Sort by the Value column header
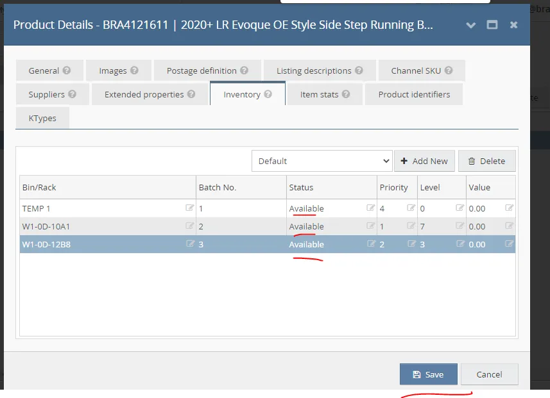 (491, 187)
